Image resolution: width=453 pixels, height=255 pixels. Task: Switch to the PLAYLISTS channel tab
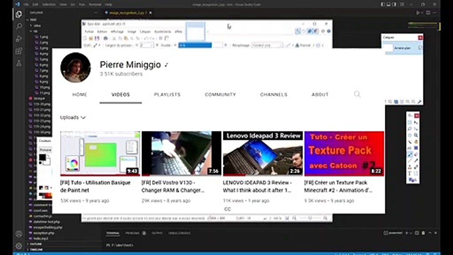click(167, 95)
